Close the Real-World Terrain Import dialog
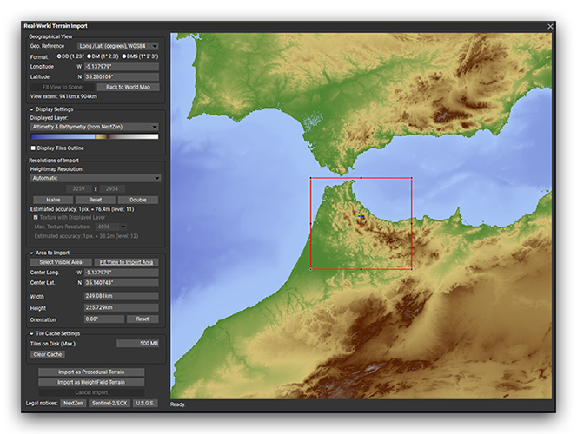 click(x=550, y=27)
